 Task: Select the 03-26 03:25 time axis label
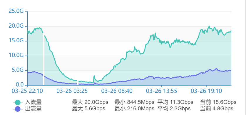pos(72,91)
